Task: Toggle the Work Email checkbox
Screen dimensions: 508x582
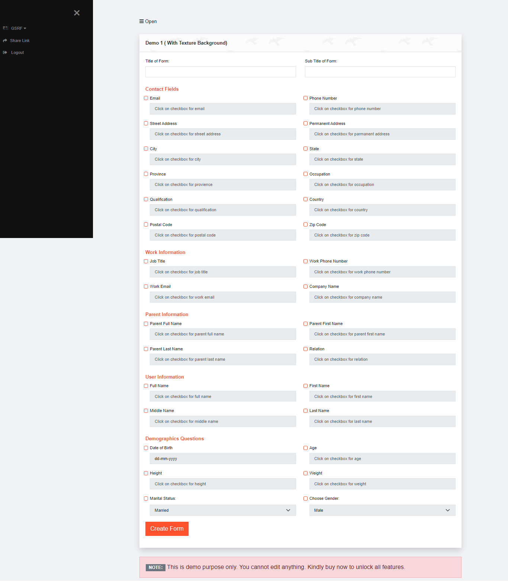Action: pyautogui.click(x=146, y=286)
